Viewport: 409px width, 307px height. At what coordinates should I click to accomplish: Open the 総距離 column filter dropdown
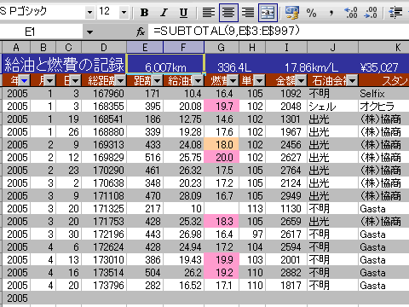click(x=121, y=81)
